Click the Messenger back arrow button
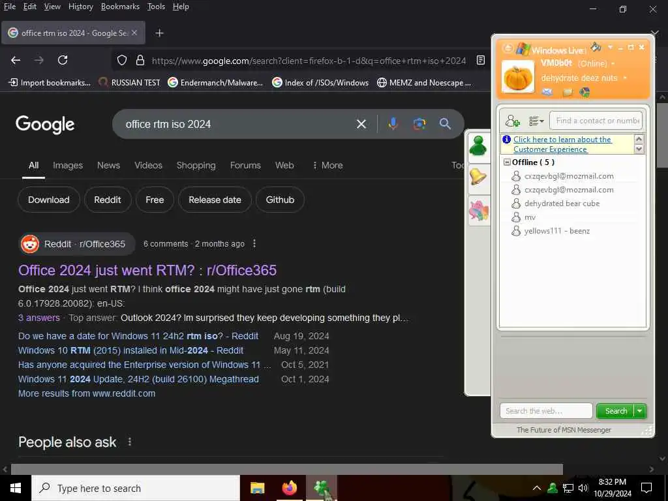The width and height of the screenshot is (668, 501). pos(508,48)
